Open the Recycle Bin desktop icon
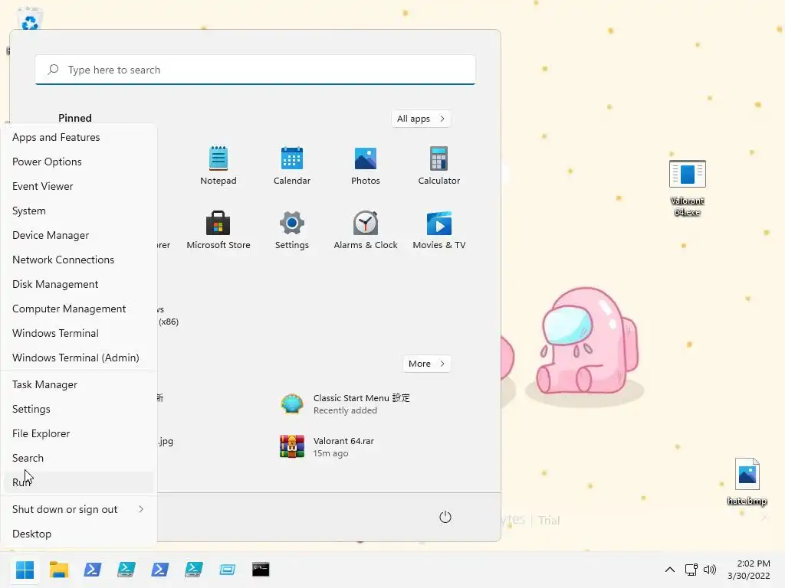This screenshot has height=588, width=785. pyautogui.click(x=30, y=19)
